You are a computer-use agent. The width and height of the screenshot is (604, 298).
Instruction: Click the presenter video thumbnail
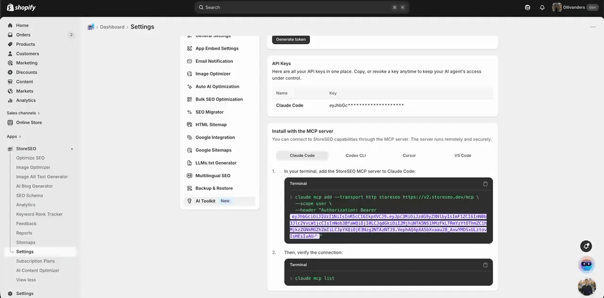tap(586, 287)
